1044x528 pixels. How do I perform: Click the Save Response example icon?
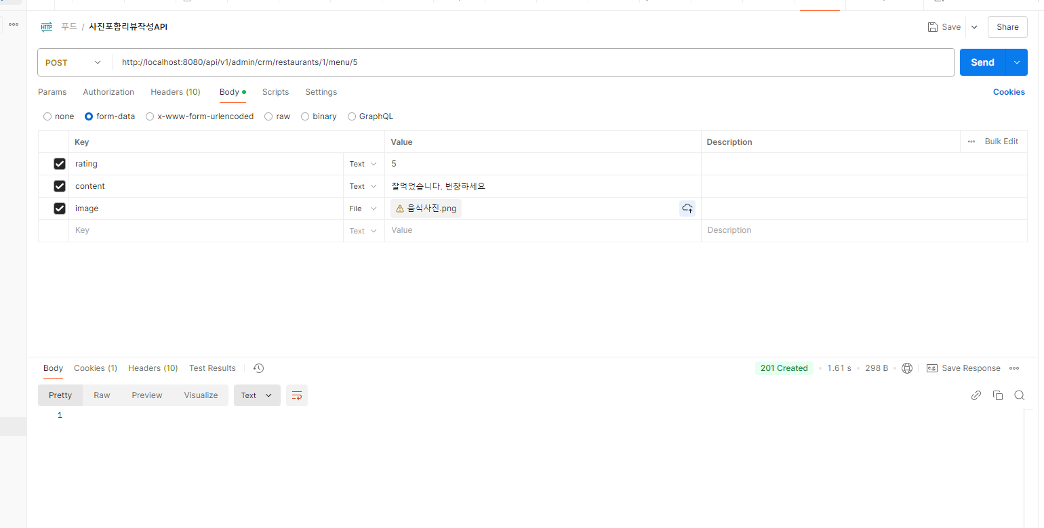coord(932,368)
